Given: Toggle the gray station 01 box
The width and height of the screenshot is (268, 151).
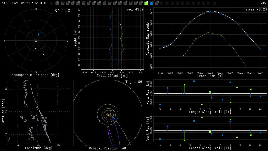Looking at the screenshot, I should pyautogui.click(x=57, y=3).
